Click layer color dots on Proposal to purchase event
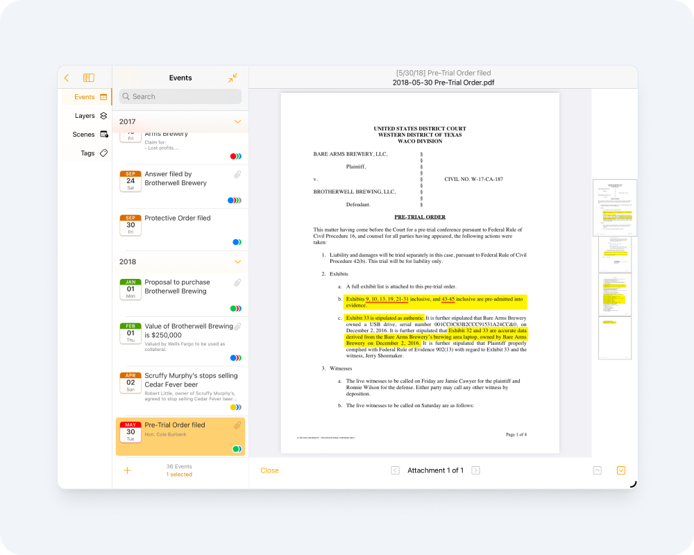The width and height of the screenshot is (694, 555). pos(236,309)
